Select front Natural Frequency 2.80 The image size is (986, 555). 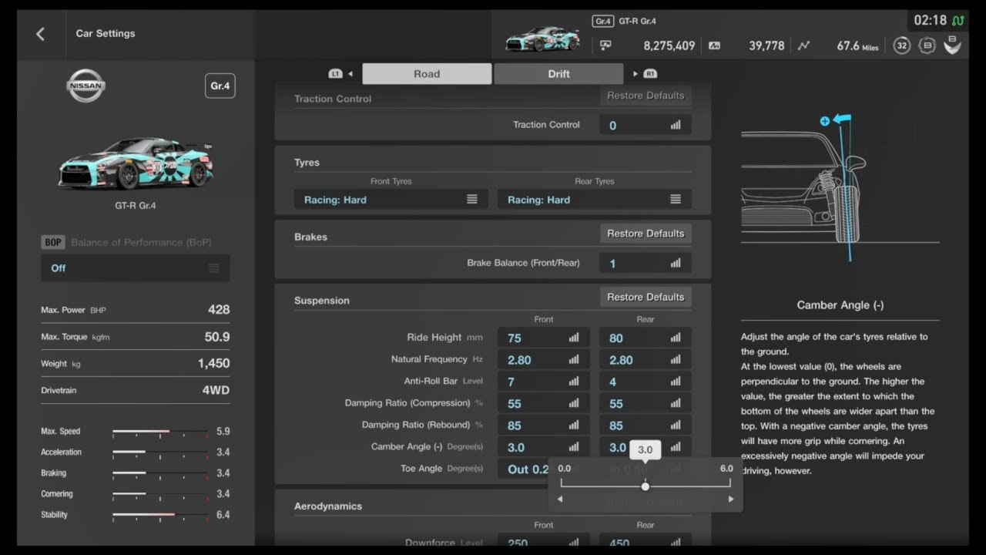(544, 360)
